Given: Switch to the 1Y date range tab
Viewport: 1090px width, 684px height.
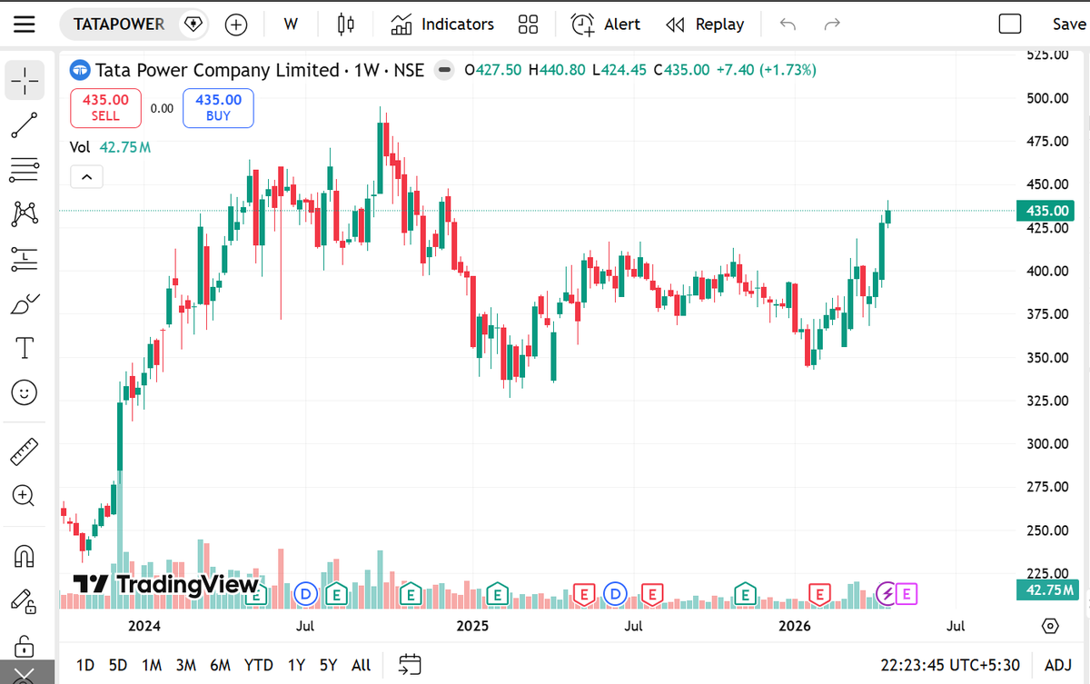Looking at the screenshot, I should click(296, 665).
